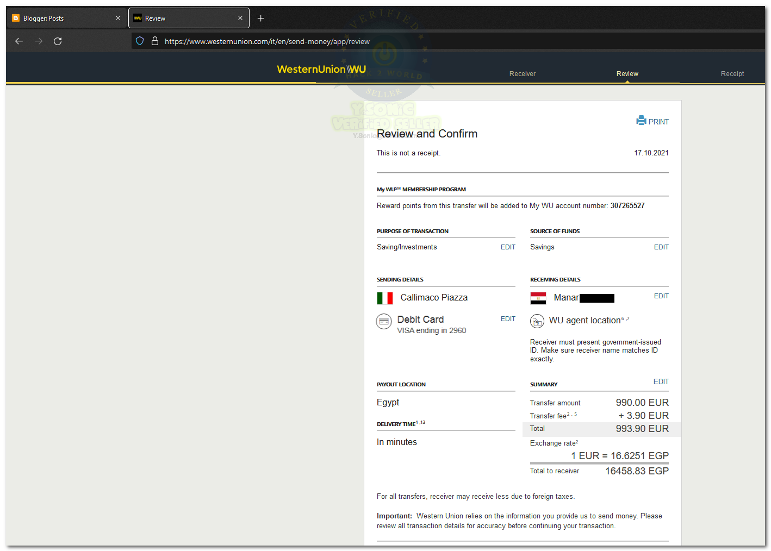Reload the page with refresh icon
This screenshot has height=551, width=771.
coord(58,41)
